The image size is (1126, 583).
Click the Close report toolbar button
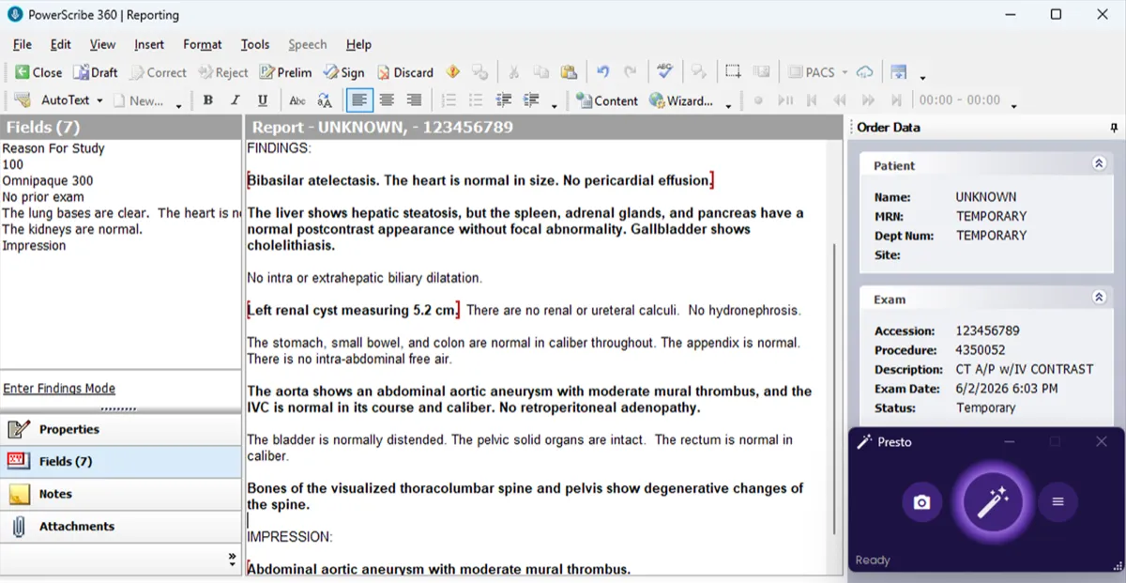[x=38, y=72]
